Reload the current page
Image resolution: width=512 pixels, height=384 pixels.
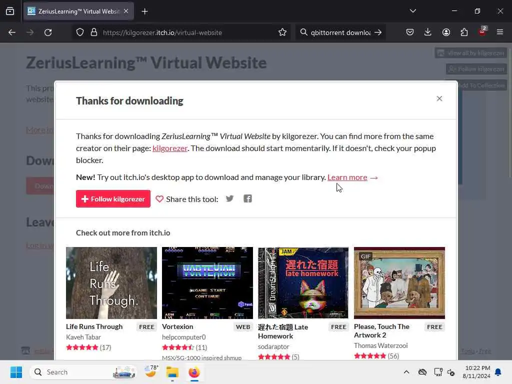[x=48, y=32]
